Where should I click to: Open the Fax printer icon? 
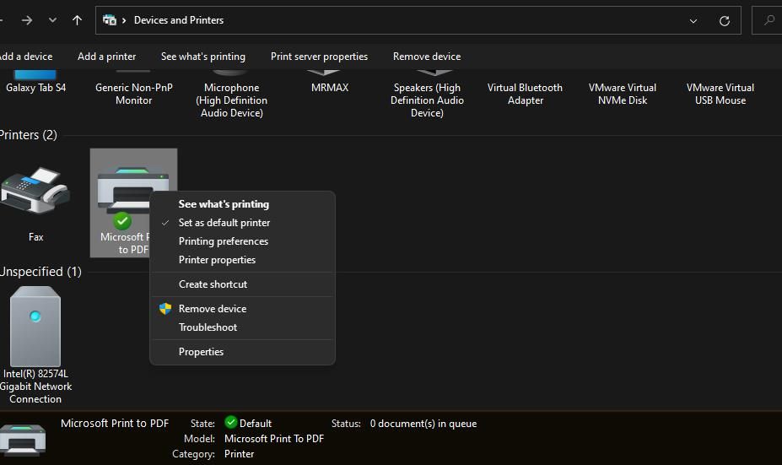35,192
